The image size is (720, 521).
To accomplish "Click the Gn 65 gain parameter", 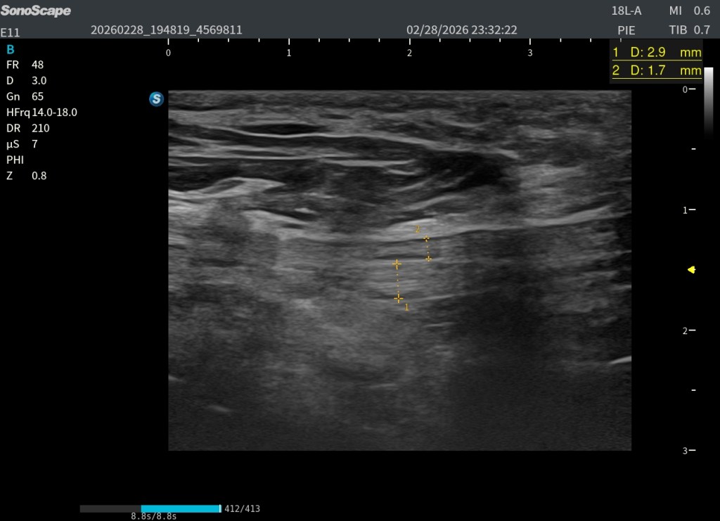I will click(25, 96).
